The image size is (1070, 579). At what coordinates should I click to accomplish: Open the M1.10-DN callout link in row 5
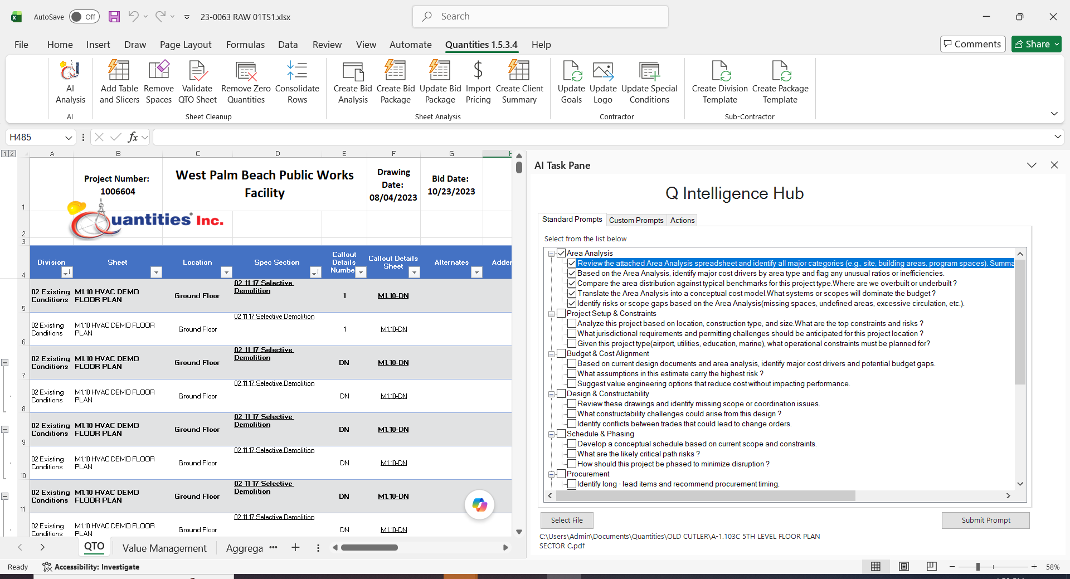(x=393, y=295)
